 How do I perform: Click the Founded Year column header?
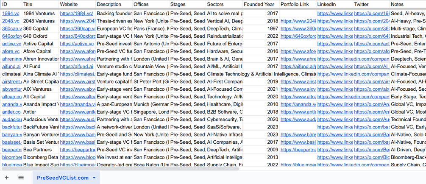pyautogui.click(x=259, y=4)
